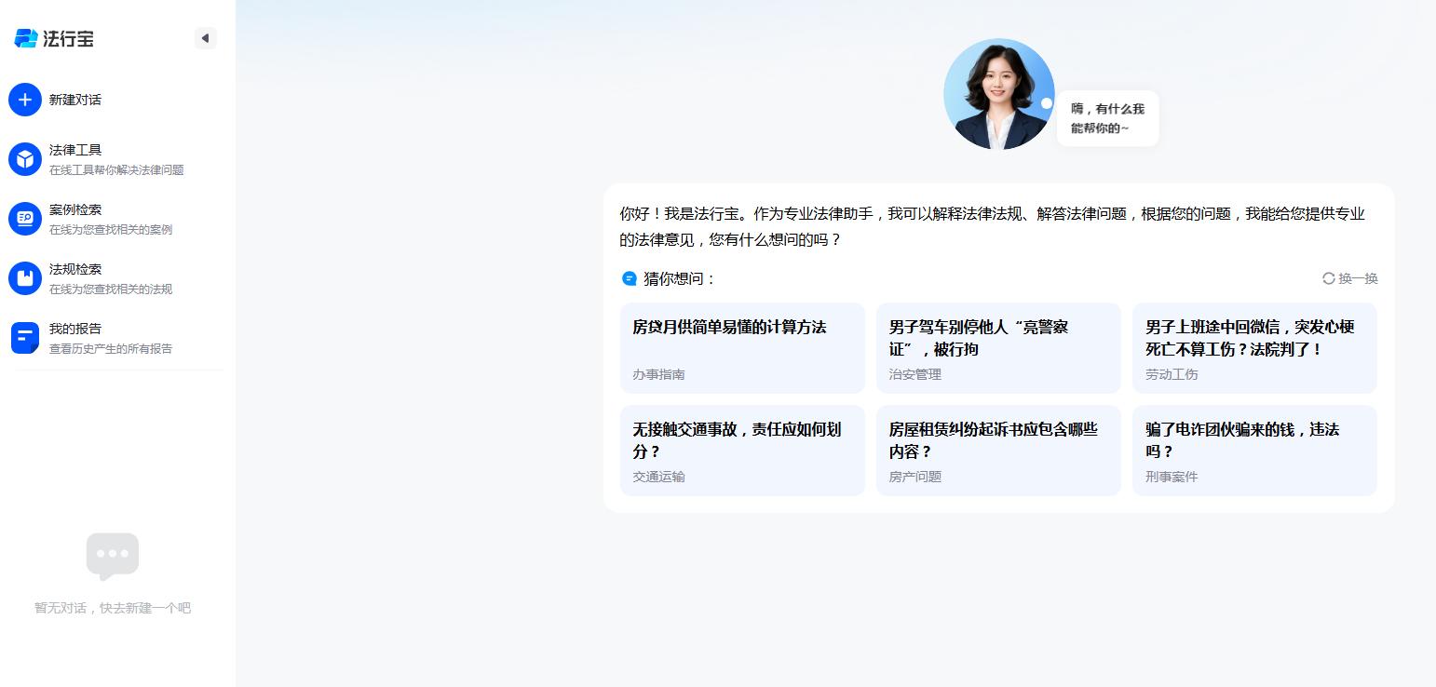Click the assistant avatar photo
Screen dimensions: 1436x687
tap(999, 94)
